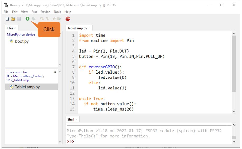
Task: Click line 1 'import time' in editor
Action: click(92, 35)
